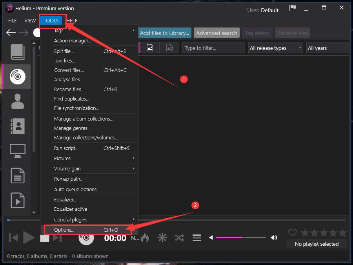Image resolution: width=353 pixels, height=265 pixels.
Task: Click the Tag editor button
Action: pyautogui.click(x=257, y=33)
